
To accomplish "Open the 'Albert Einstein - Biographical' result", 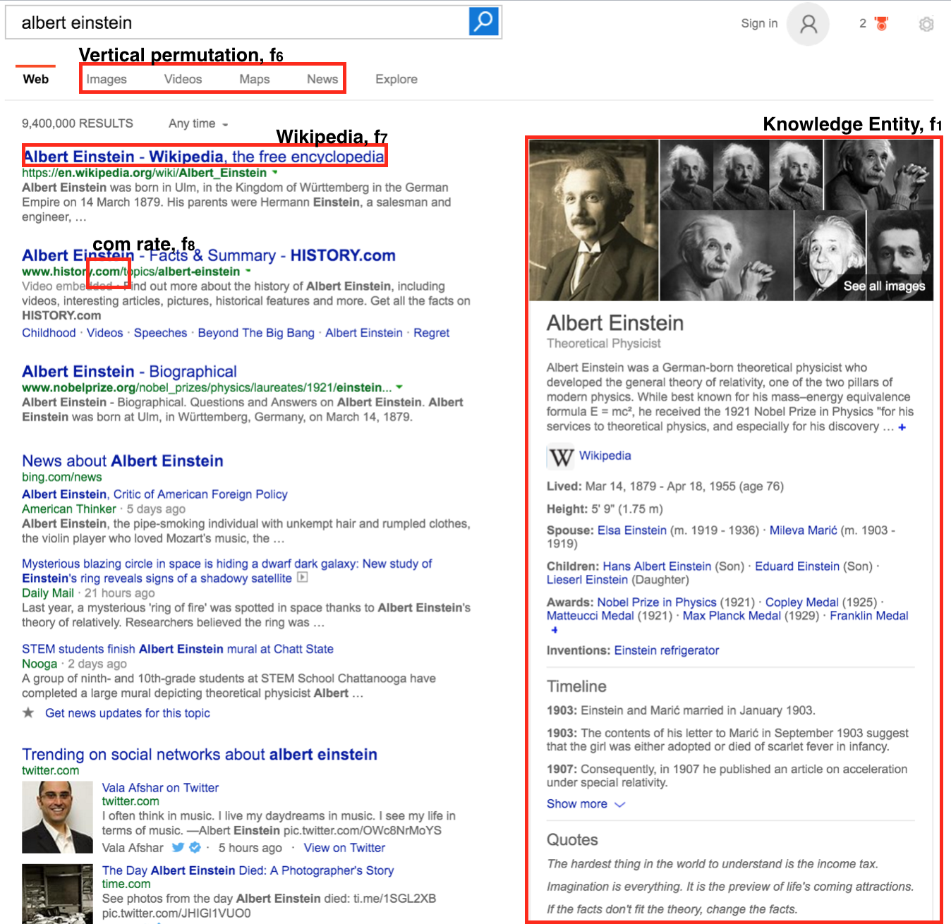I will pos(129,371).
